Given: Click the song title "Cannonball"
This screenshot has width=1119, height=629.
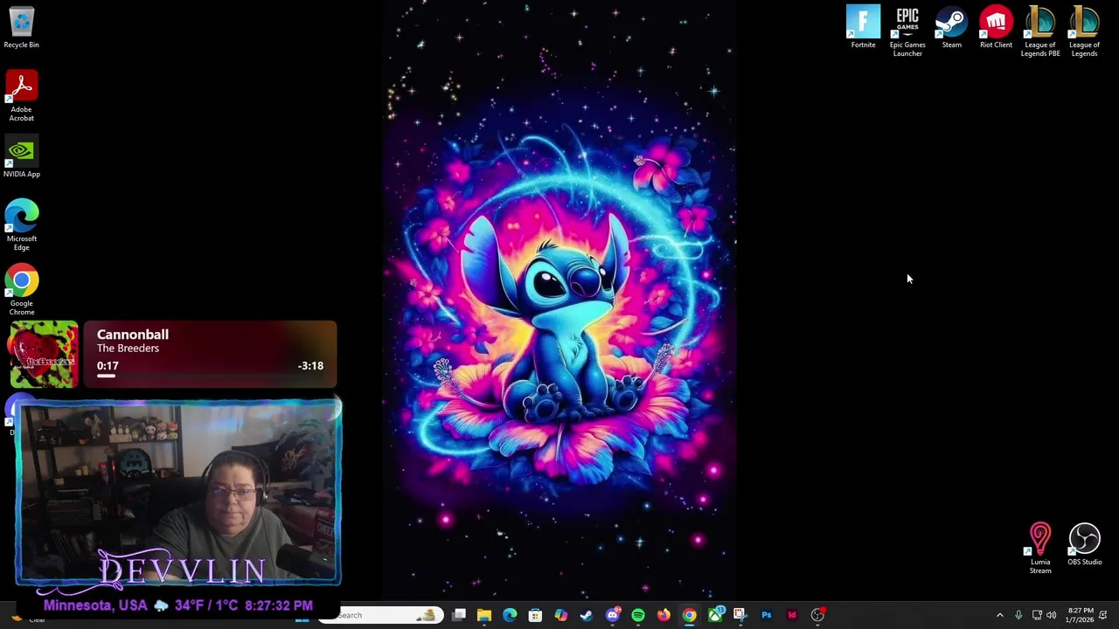Looking at the screenshot, I should (x=133, y=334).
